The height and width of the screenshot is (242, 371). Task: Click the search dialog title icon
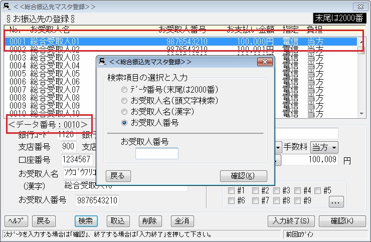point(102,62)
